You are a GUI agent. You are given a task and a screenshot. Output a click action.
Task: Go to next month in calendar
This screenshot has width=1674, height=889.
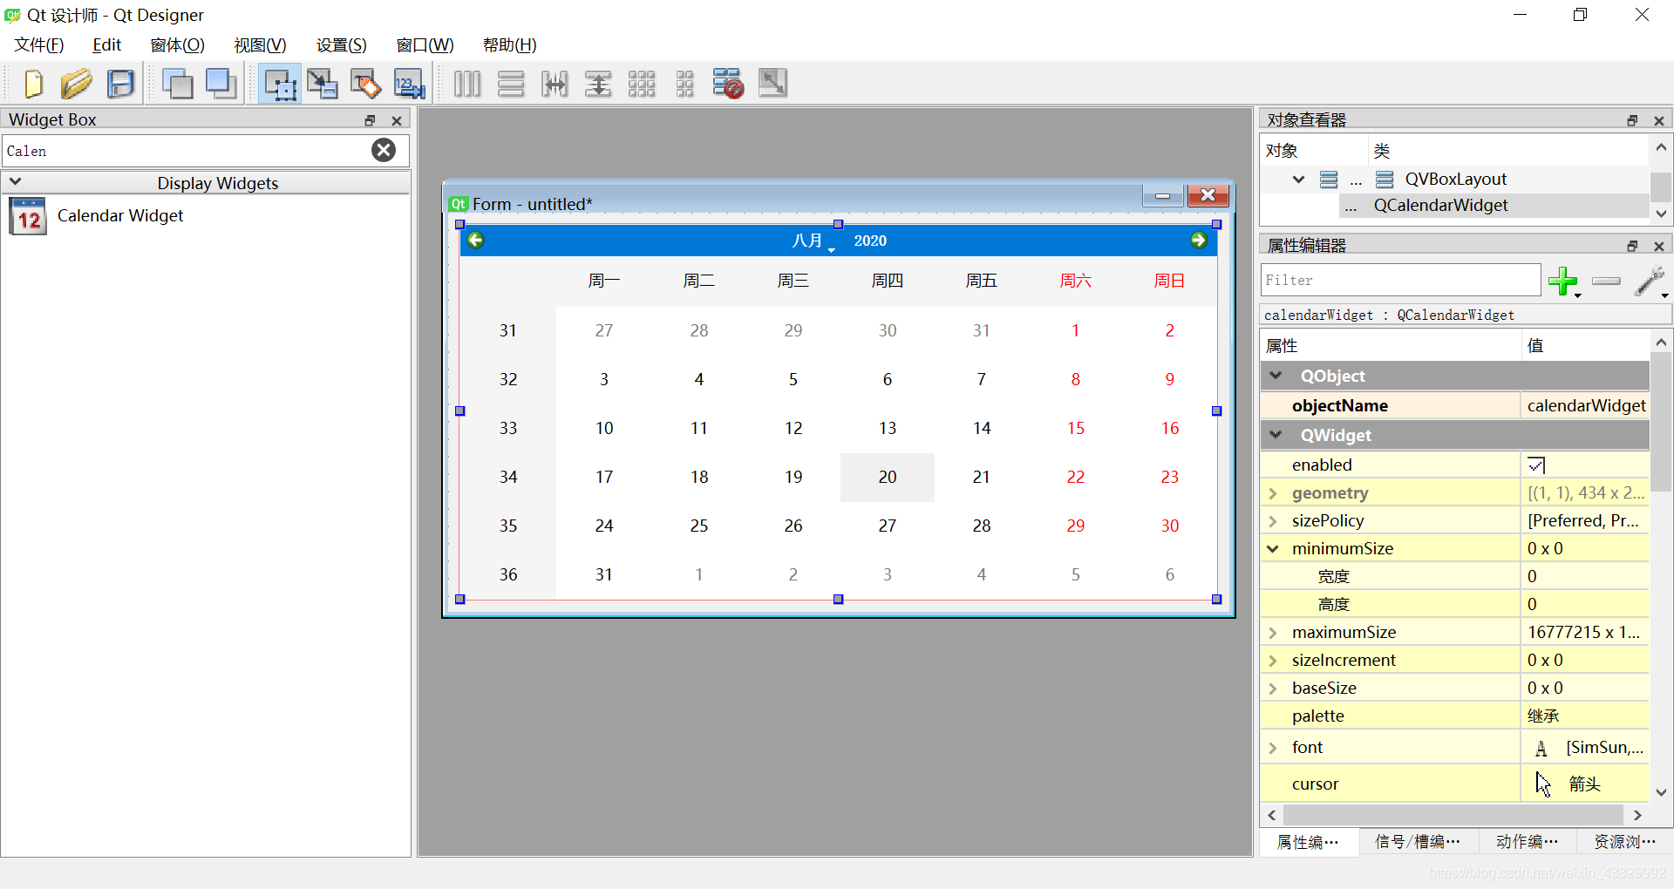click(x=1199, y=240)
